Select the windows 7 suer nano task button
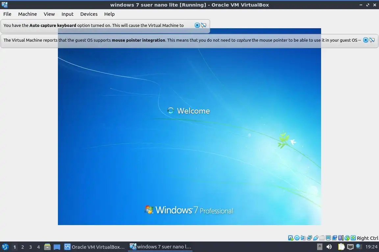379x252 pixels. 160,247
